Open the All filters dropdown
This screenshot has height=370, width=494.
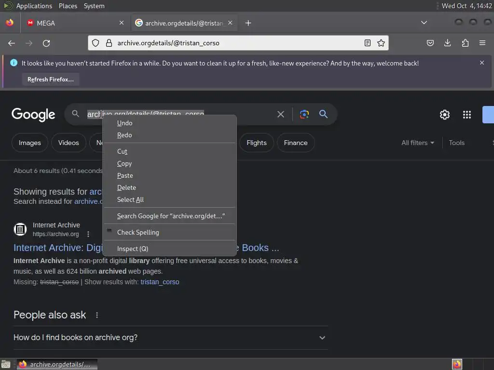click(x=418, y=143)
